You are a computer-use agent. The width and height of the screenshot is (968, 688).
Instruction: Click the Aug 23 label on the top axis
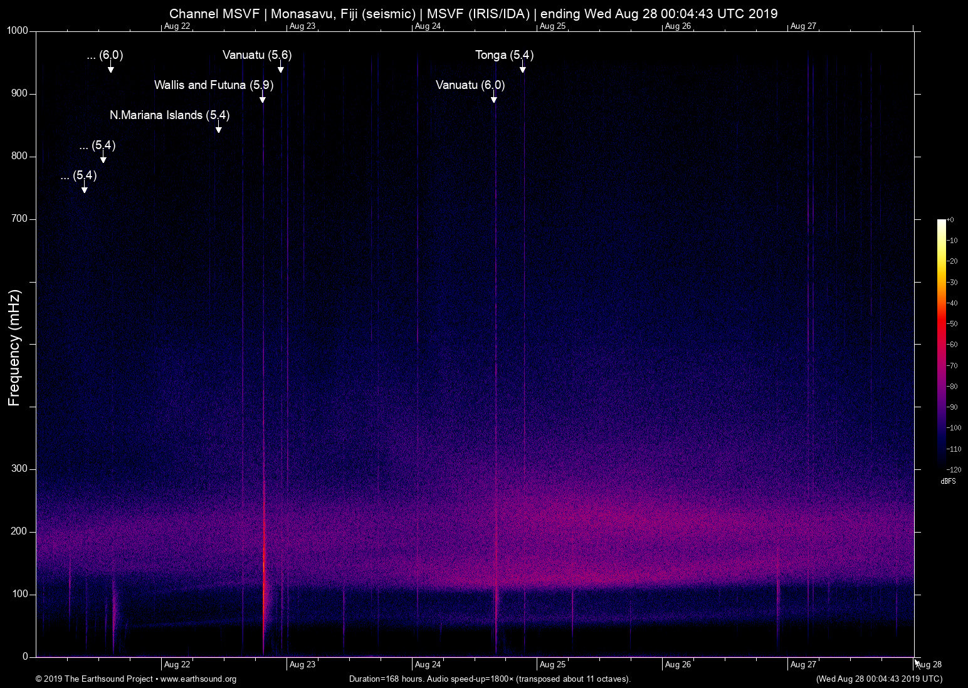point(302,26)
